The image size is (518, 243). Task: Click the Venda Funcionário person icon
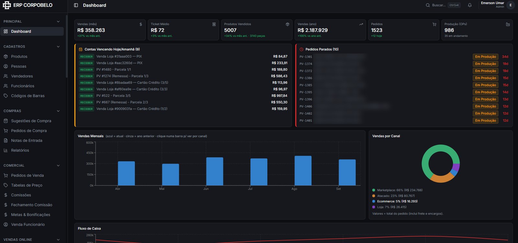pos(6,224)
